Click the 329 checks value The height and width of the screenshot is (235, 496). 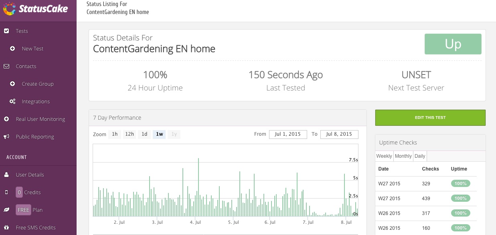point(426,184)
